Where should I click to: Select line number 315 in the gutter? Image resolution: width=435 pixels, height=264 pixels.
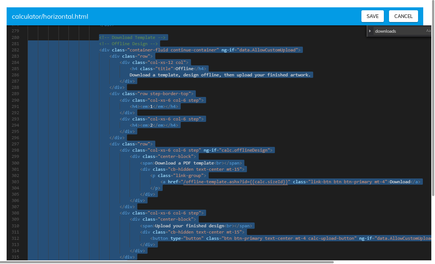click(15, 257)
